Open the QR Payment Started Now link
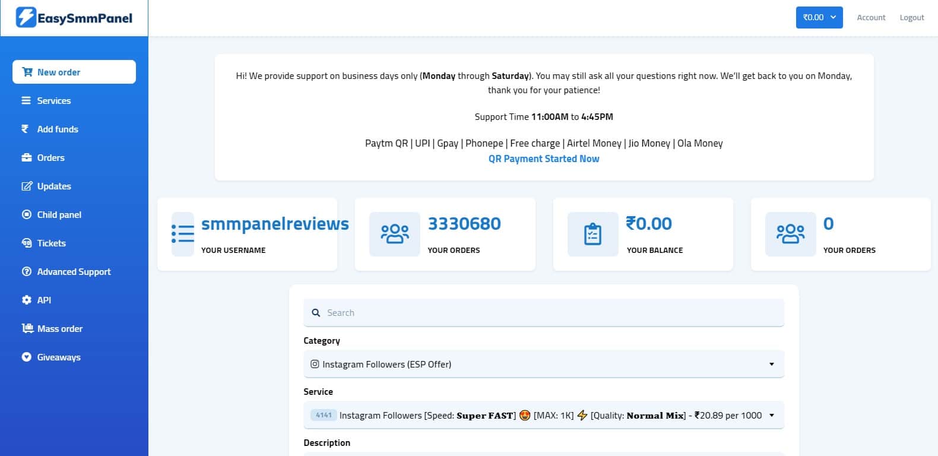The image size is (938, 456). click(x=543, y=159)
